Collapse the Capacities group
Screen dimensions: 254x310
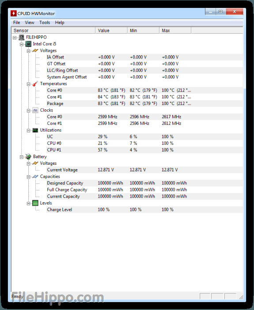(29, 177)
